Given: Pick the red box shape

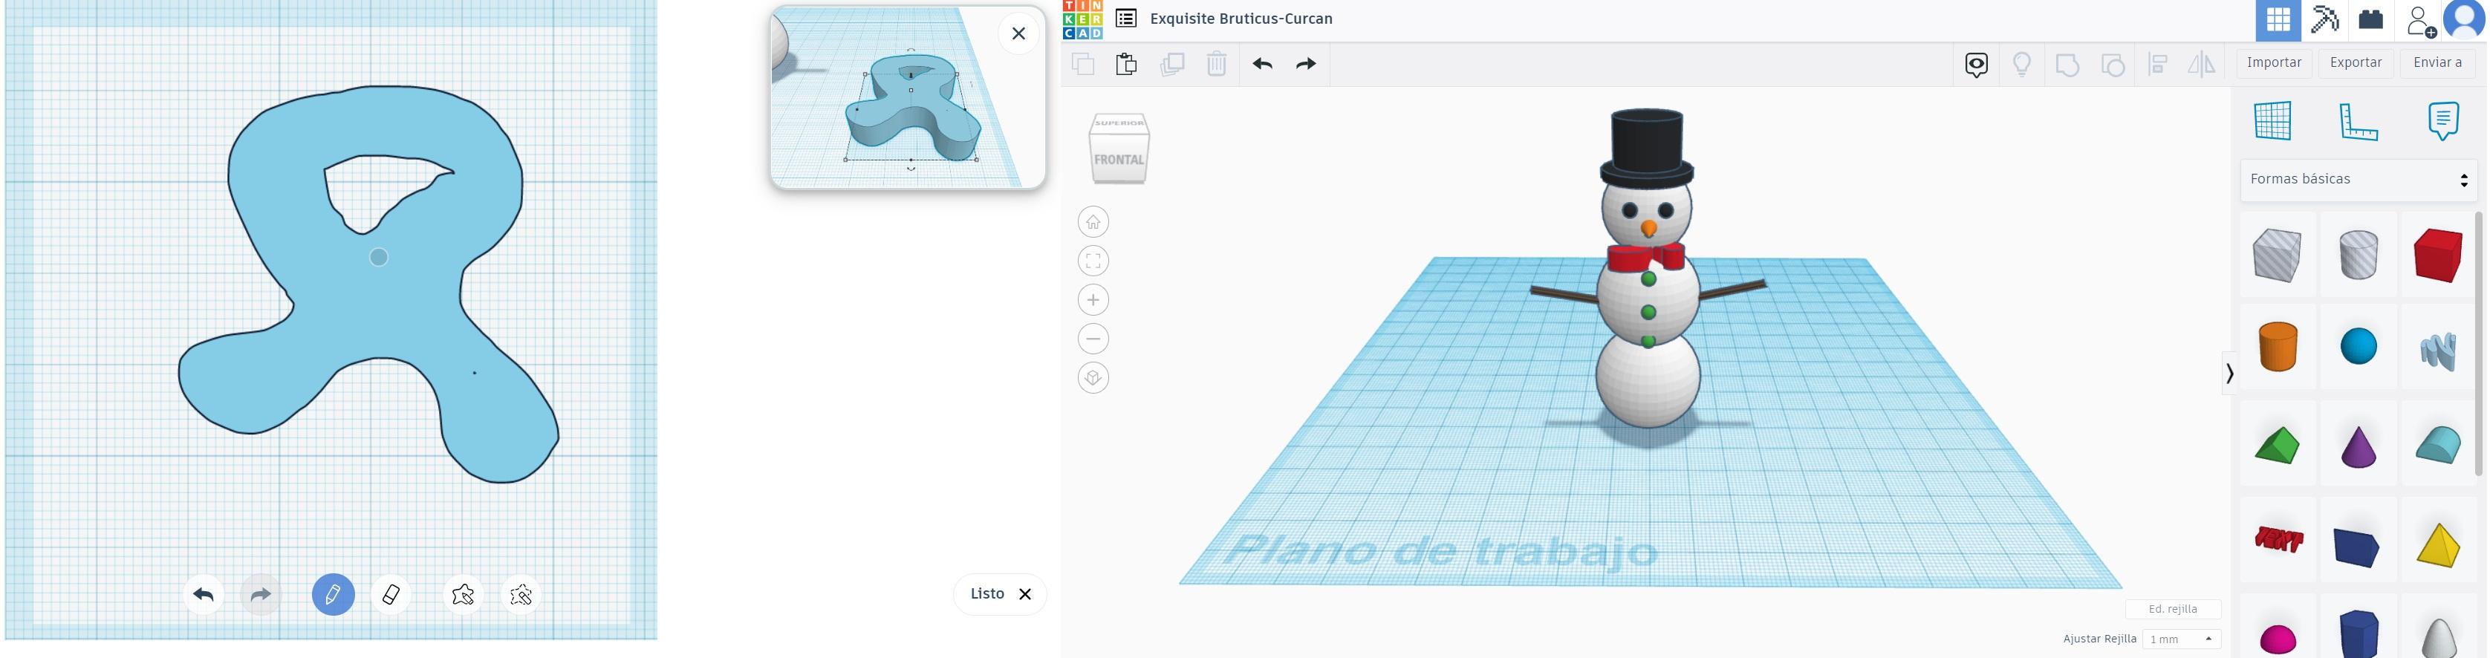Looking at the screenshot, I should click(2438, 255).
